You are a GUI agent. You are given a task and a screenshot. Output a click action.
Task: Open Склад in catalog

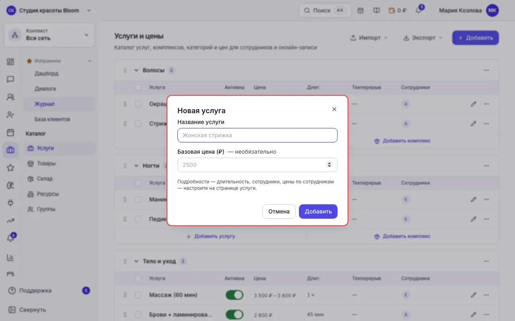[x=59, y=179]
